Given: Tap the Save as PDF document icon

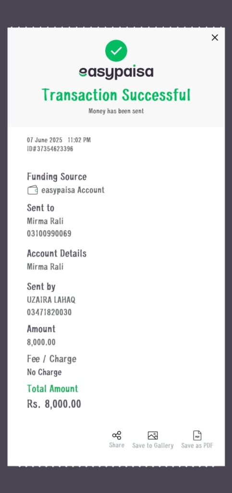Looking at the screenshot, I should (197, 435).
